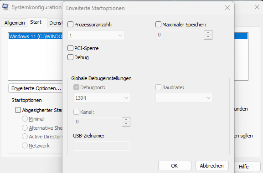263x173 pixels.
Task: Enable the Prozessoranzahl checkbox
Action: pyautogui.click(x=70, y=25)
